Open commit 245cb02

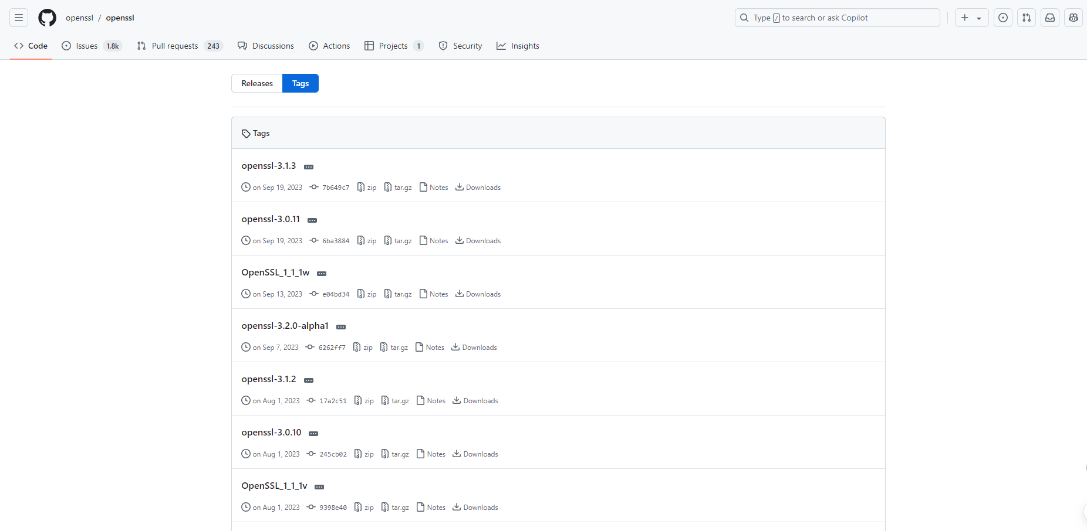pyautogui.click(x=327, y=454)
